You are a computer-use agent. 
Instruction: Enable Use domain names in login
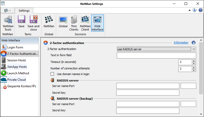(52, 74)
